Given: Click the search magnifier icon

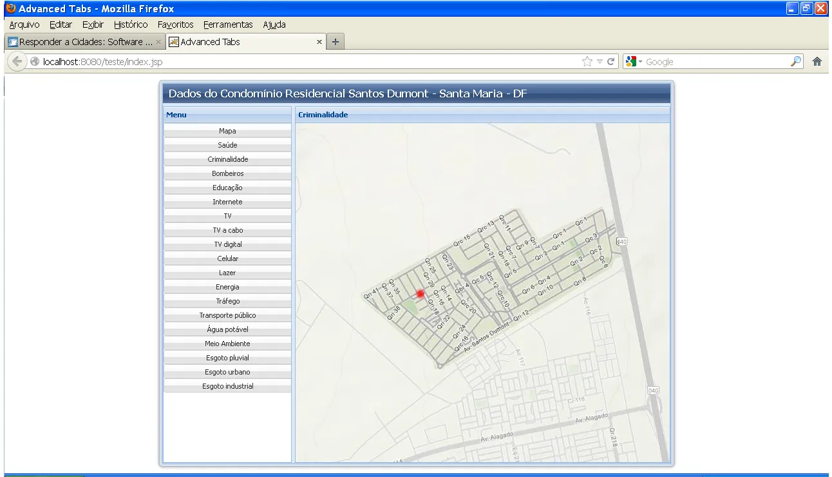Looking at the screenshot, I should coord(796,62).
